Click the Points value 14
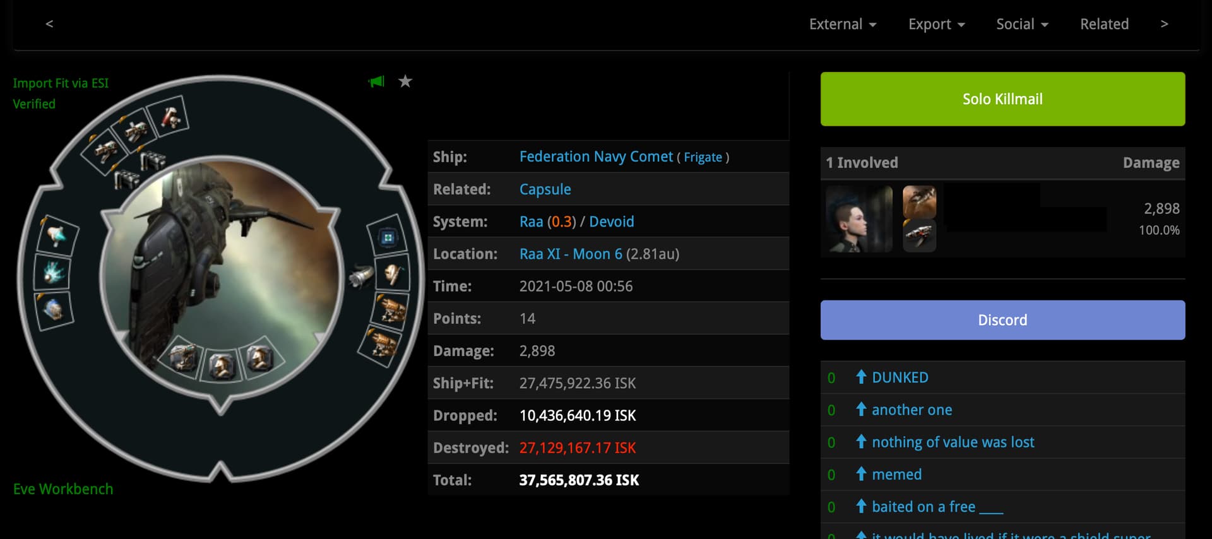This screenshot has width=1212, height=539. [527, 319]
